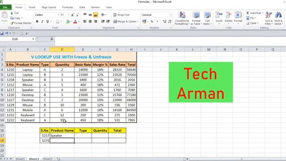
Task: Open the File tab
Action: (x=5, y=7)
